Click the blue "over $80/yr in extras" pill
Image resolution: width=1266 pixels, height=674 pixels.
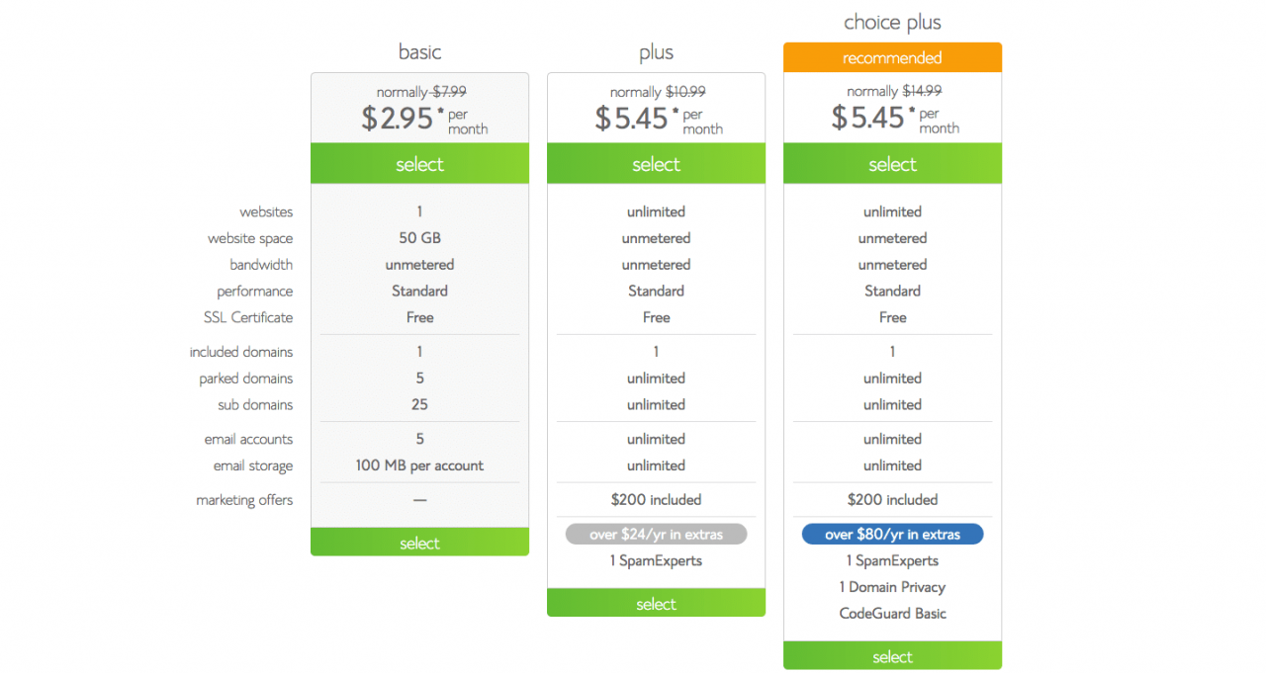[x=892, y=535]
